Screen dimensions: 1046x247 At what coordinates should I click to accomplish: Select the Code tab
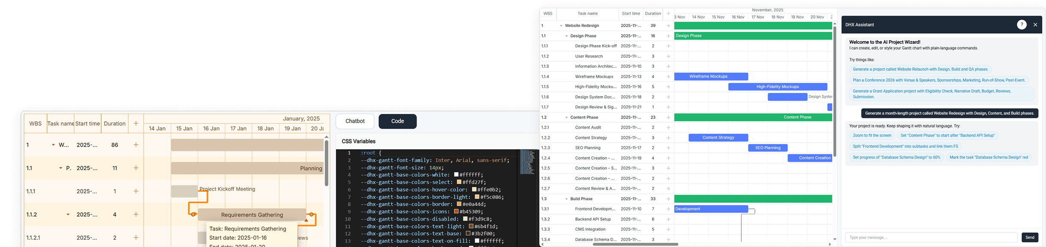click(x=397, y=121)
